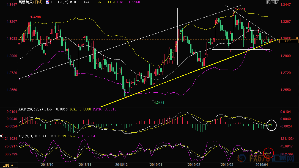Screen dimensions: 299x168
Task: Click the 1.3298 high price annotation
Action: (36, 17)
